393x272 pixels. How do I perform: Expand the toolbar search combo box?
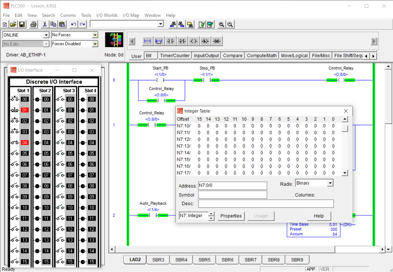click(161, 24)
